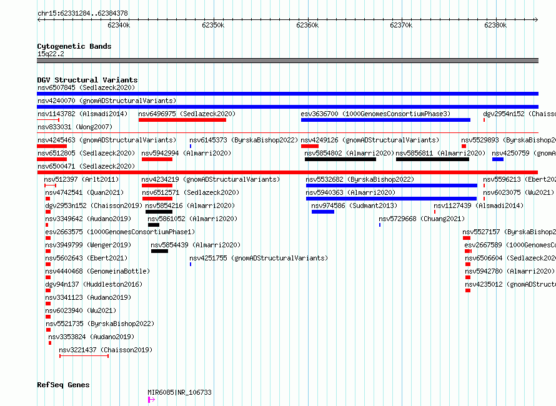Open the RefSeq Genes track title
This screenshot has height=406, width=556.
pos(63,385)
